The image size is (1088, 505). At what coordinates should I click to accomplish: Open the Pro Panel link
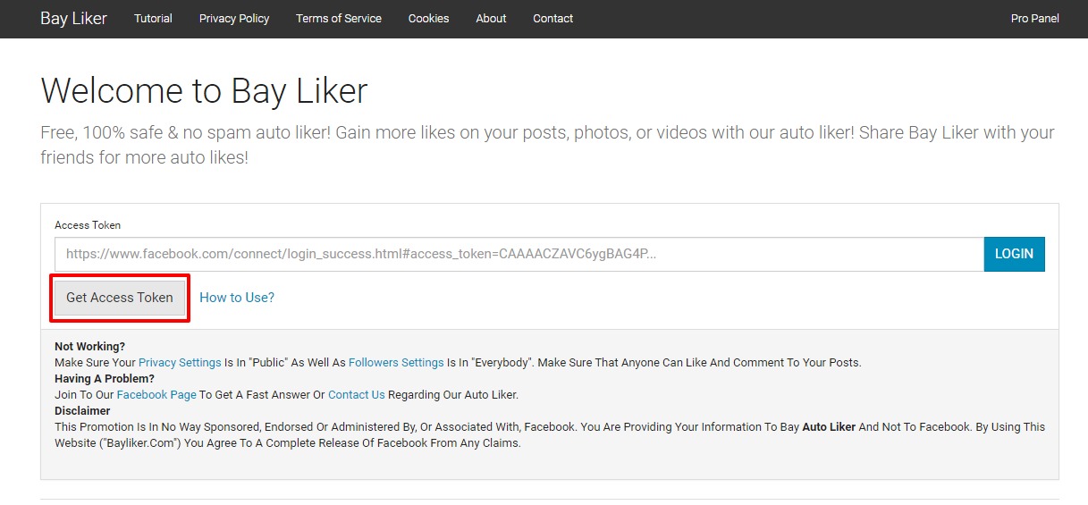pyautogui.click(x=1034, y=19)
